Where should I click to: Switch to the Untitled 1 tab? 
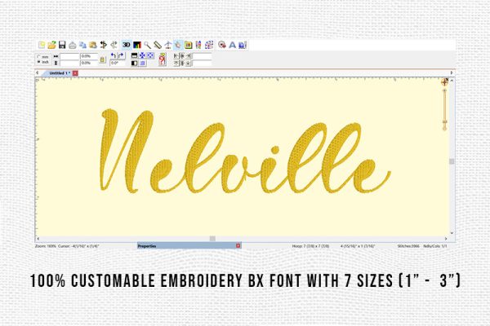coord(60,73)
